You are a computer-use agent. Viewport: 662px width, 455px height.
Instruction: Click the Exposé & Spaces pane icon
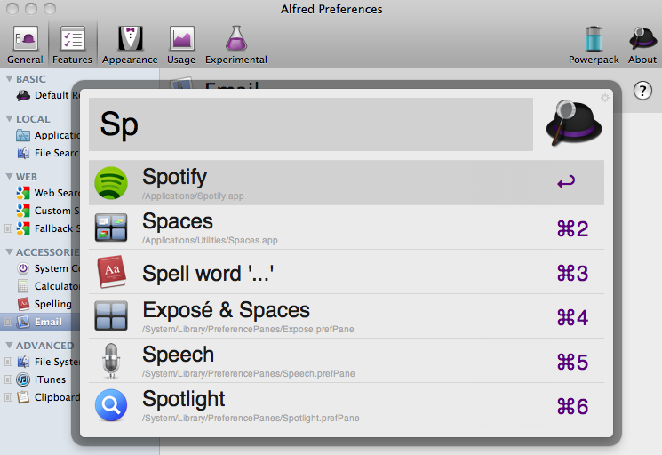[111, 315]
